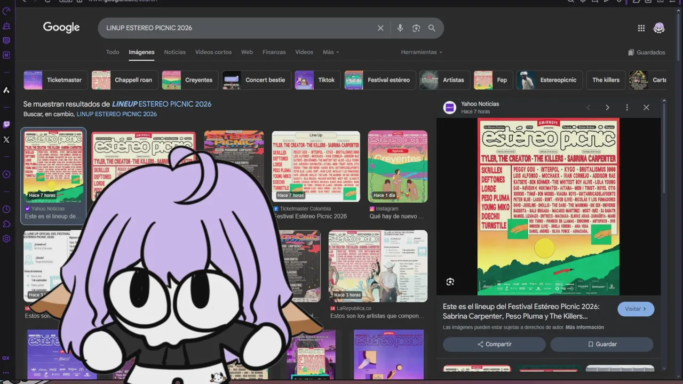Image resolution: width=683 pixels, height=384 pixels.
Task: Save image with Guardar button
Action: click(x=602, y=345)
